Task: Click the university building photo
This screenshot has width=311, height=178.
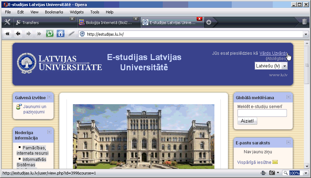Action: coord(144,136)
